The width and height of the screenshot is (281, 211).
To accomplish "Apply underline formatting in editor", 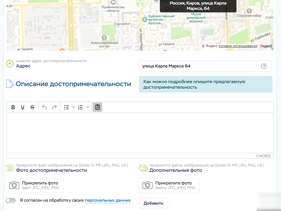I will point(23,107).
